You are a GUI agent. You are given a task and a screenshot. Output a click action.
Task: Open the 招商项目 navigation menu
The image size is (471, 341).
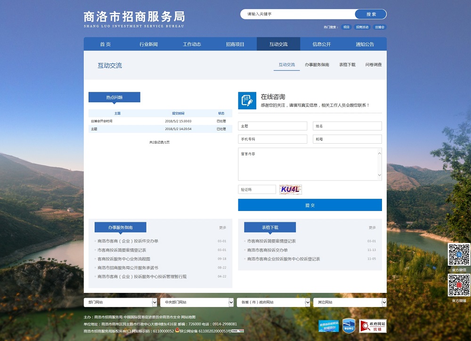pyautogui.click(x=235, y=44)
